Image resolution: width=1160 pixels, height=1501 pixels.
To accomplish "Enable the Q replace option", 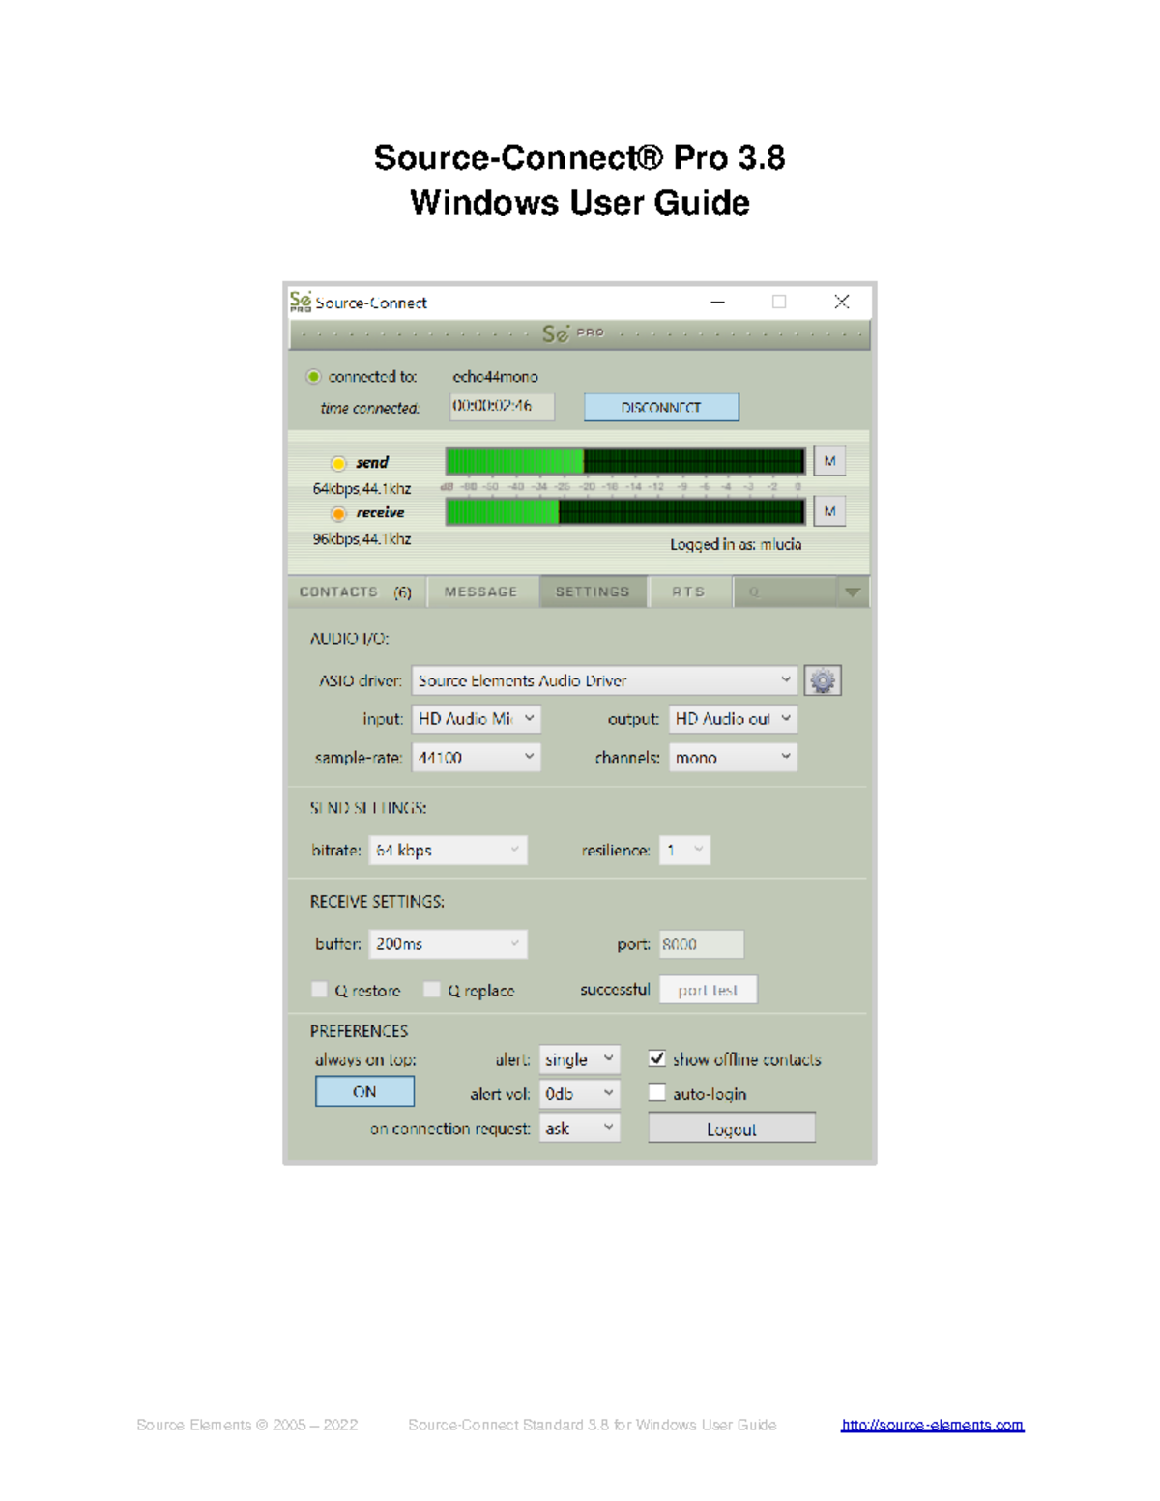I will [x=431, y=989].
